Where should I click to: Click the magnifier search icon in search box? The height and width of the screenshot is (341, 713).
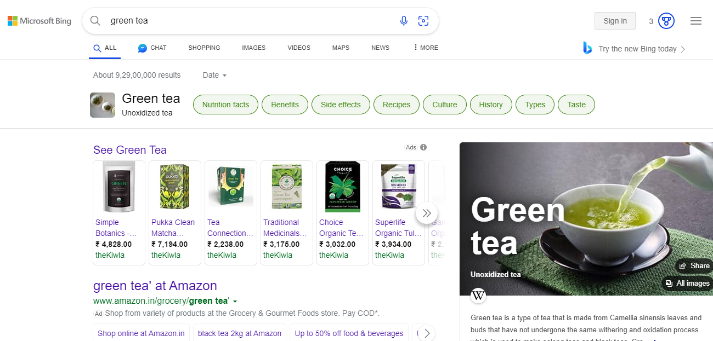(95, 21)
